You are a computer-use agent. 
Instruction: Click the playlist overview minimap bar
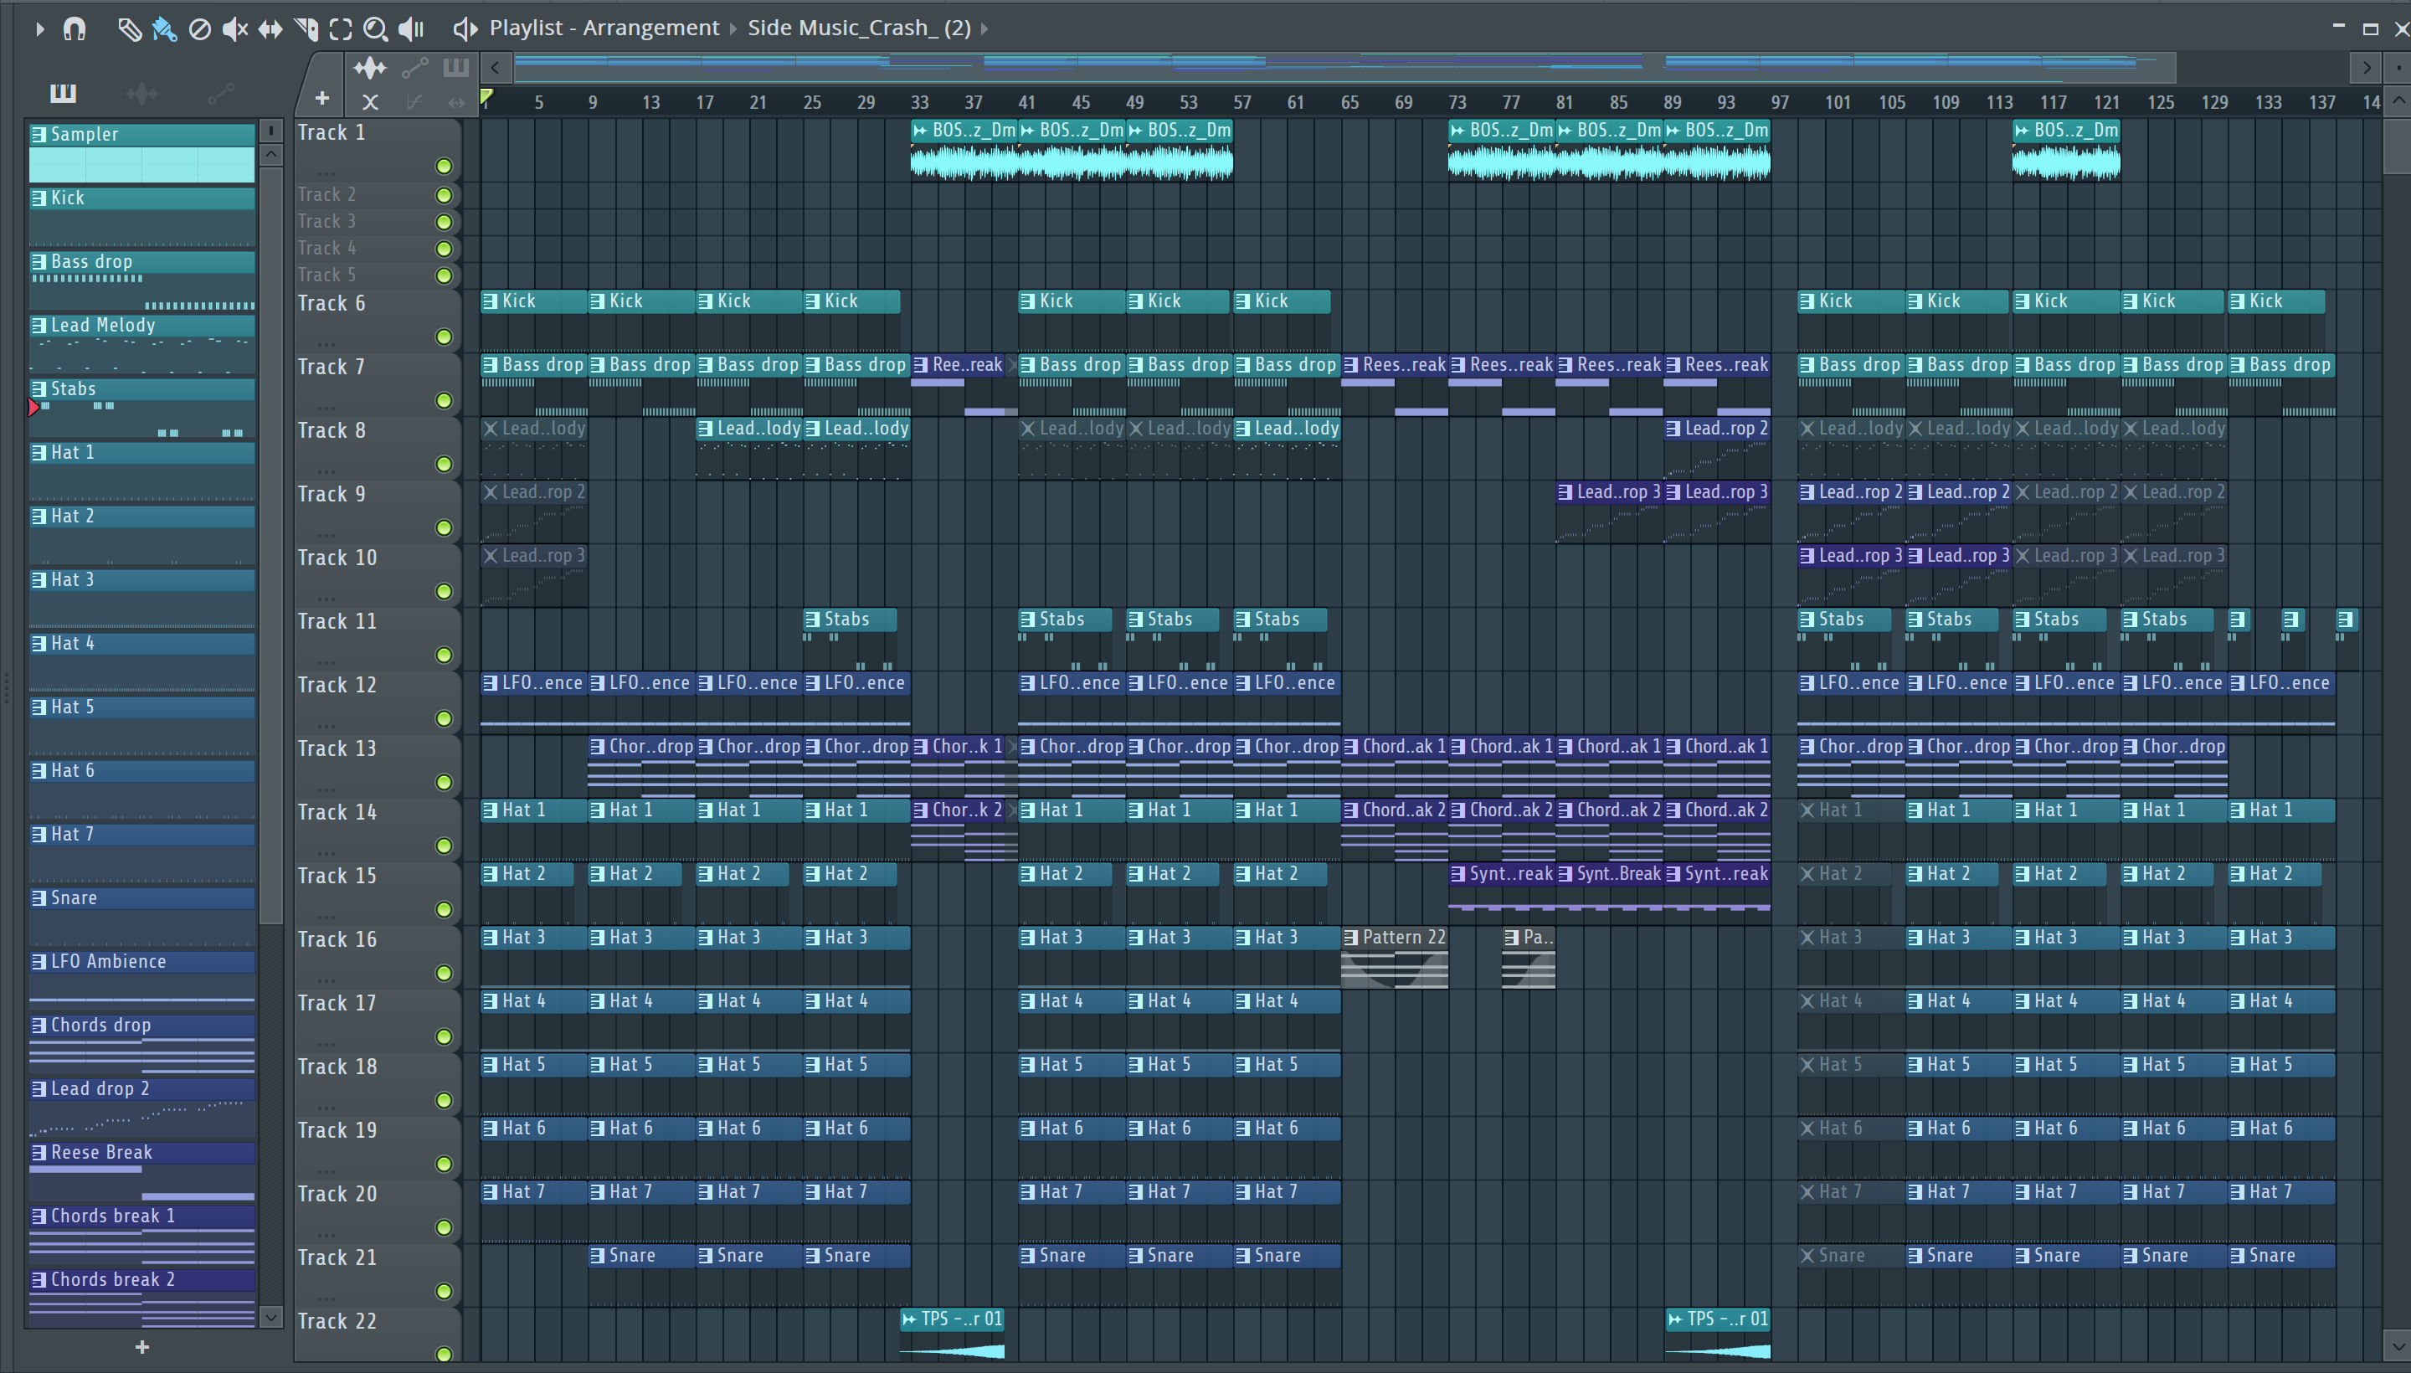click(1344, 68)
